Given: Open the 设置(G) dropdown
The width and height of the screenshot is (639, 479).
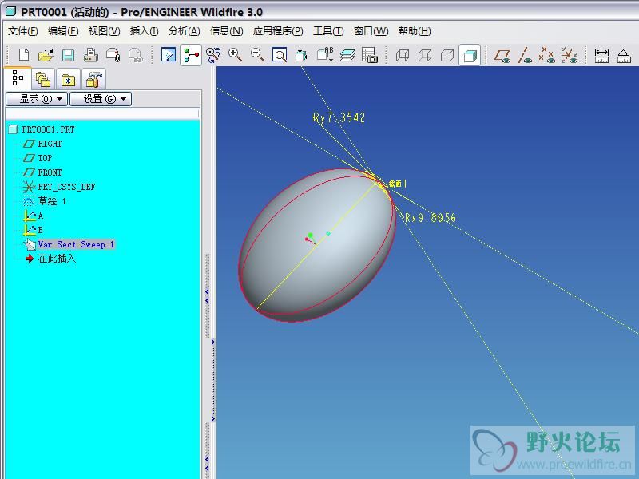Looking at the screenshot, I should (x=101, y=99).
